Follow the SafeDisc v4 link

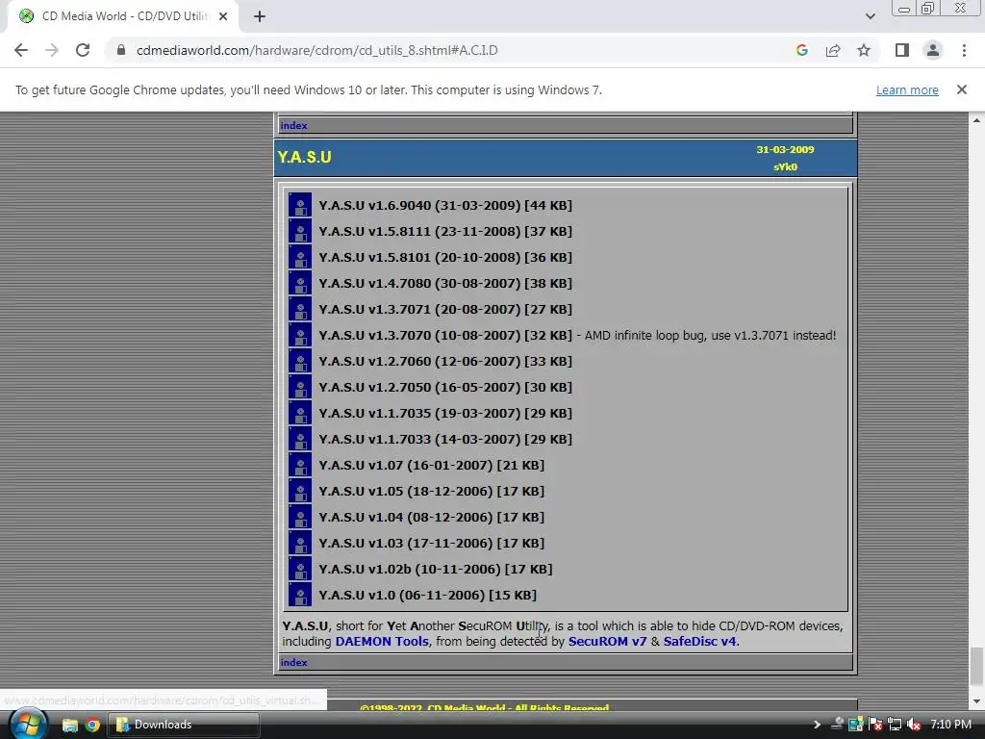click(699, 642)
